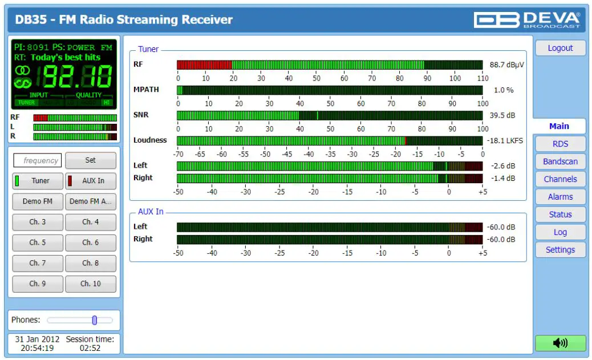
Task: Click the small L mini meter in left panel
Action: click(75, 127)
